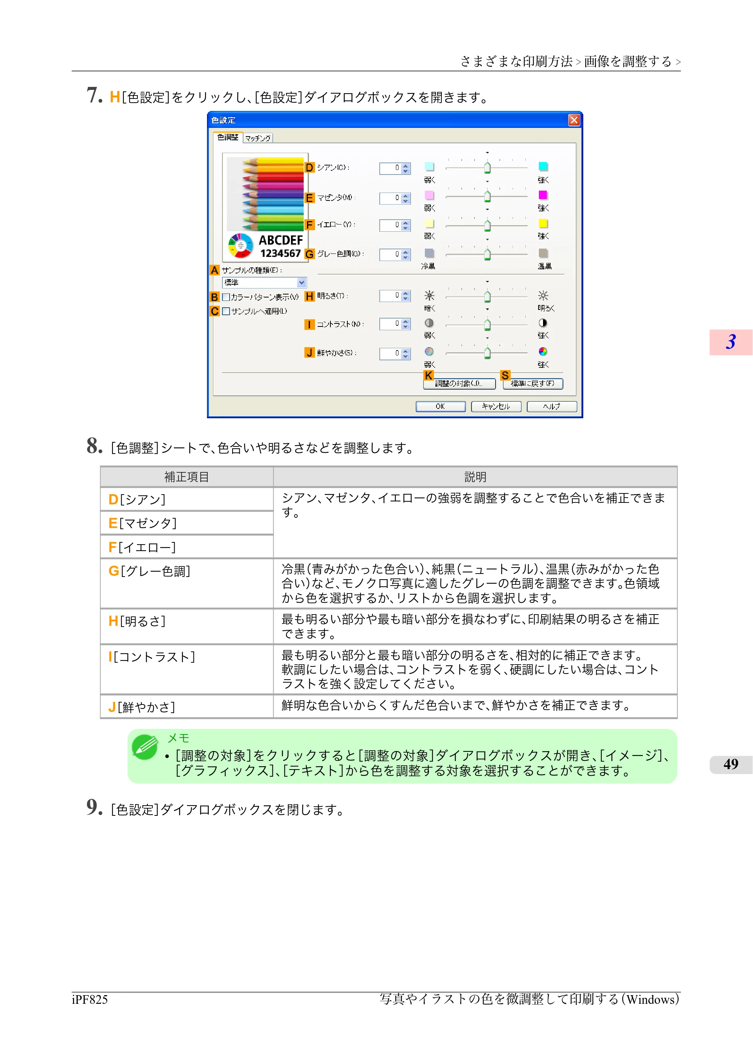Viewport: 753px width, 1064px height.
Task: Click the weak cyan swatch icon
Action: (429, 167)
